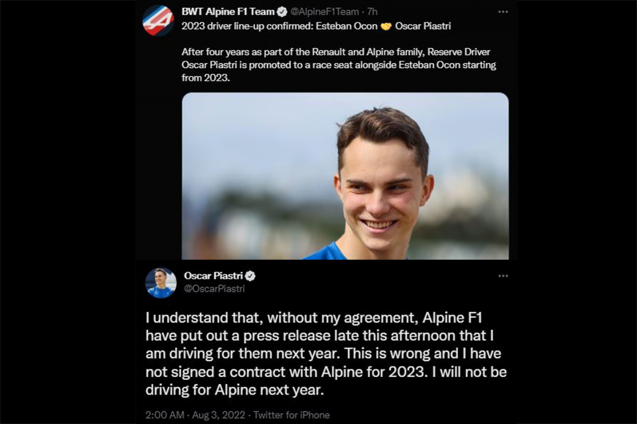
Task: Open more options on Oscar Piastri's tweet
Action: point(503,276)
